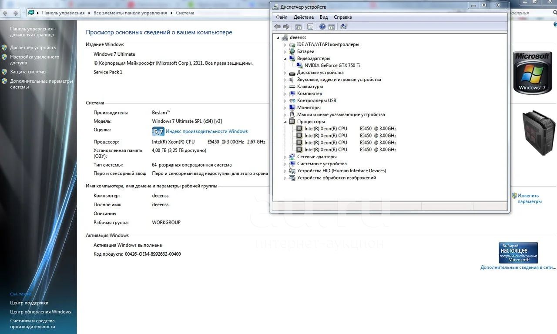Viewport: 557px width, 334px height.
Task: Collapse the Процессоры node
Action: (x=285, y=122)
